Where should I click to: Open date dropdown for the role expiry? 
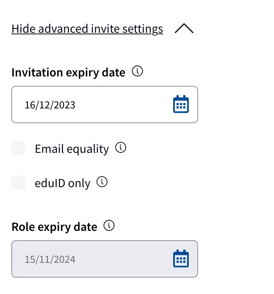[x=181, y=259]
